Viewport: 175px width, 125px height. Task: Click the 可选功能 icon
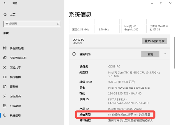5,106
